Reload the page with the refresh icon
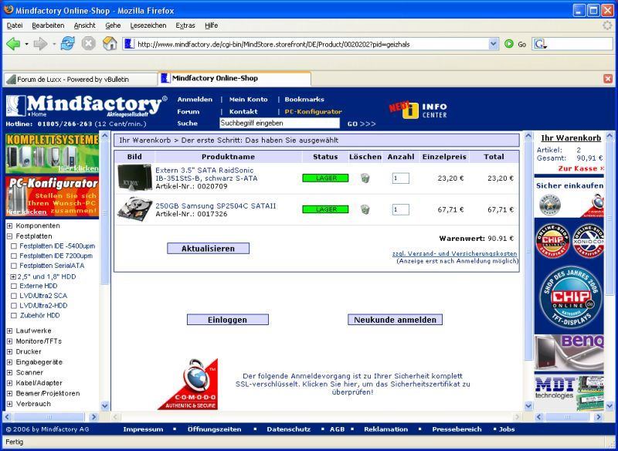 (x=67, y=44)
